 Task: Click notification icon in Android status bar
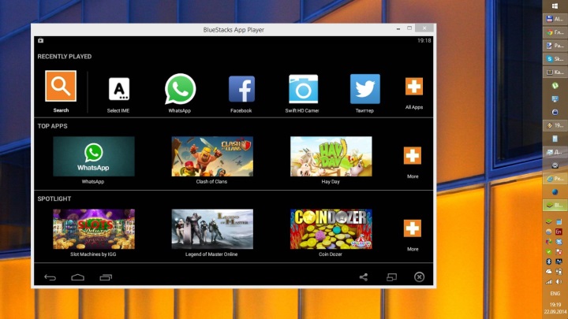pyautogui.click(x=40, y=40)
